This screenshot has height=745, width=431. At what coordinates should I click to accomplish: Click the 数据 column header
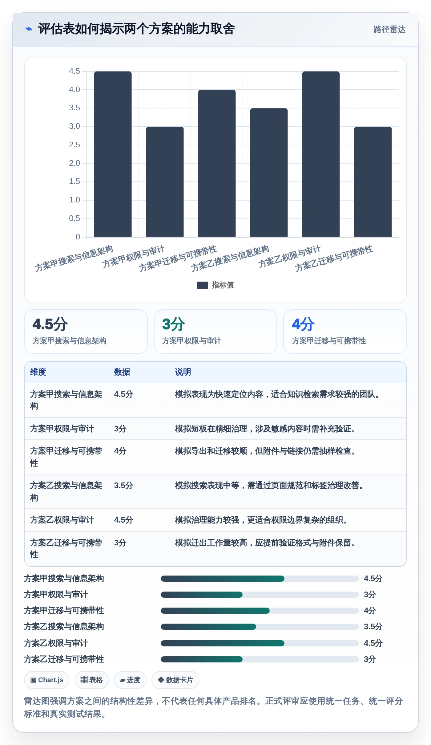coord(122,372)
